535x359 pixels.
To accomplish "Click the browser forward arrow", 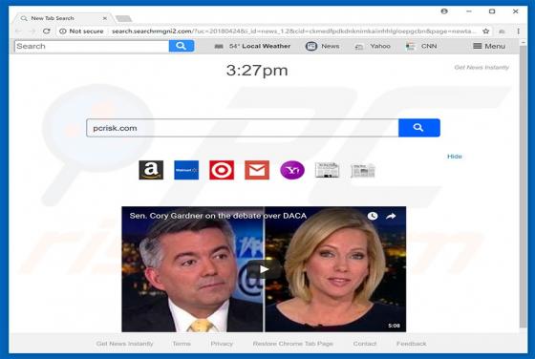I will [x=32, y=31].
